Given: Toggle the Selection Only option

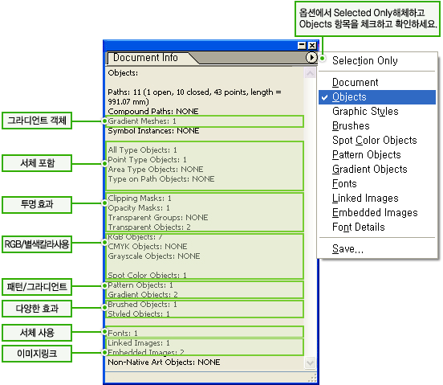Looking at the screenshot, I should point(364,60).
